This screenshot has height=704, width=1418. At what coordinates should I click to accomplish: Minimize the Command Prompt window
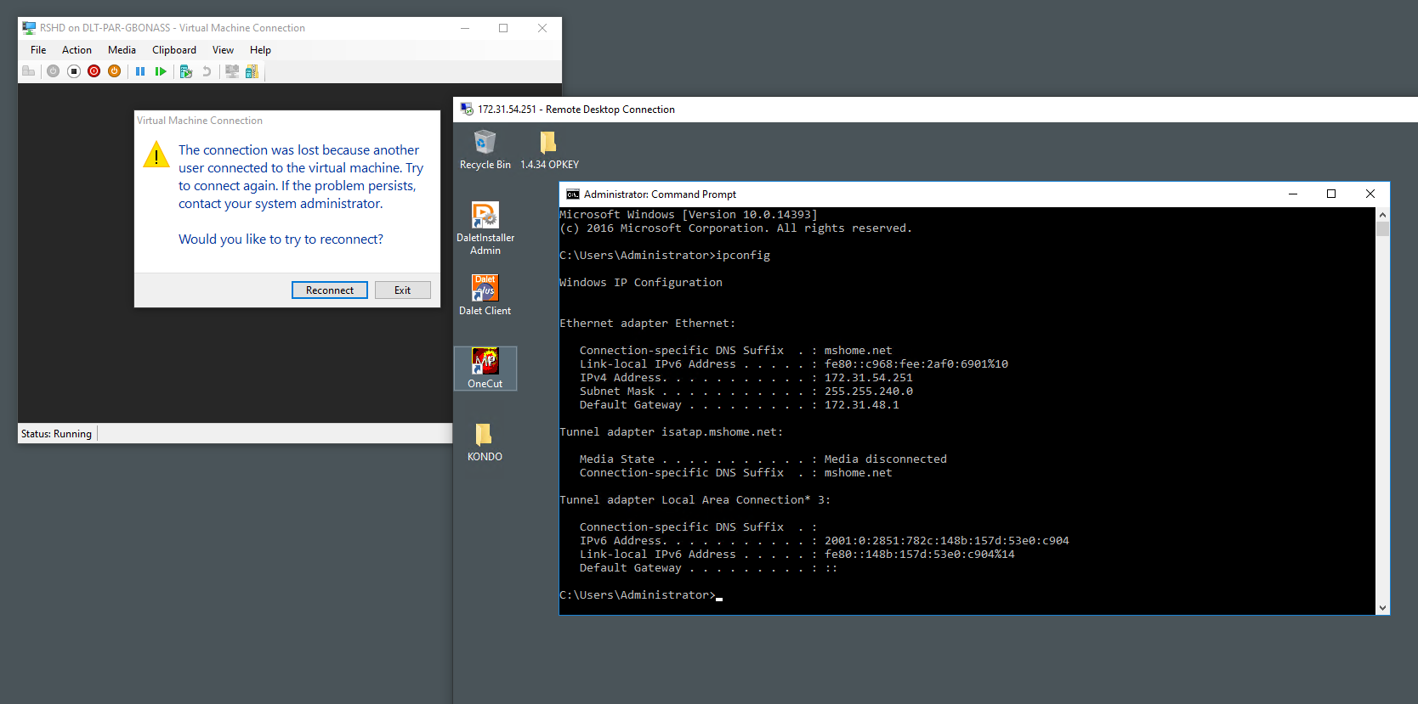(x=1293, y=194)
